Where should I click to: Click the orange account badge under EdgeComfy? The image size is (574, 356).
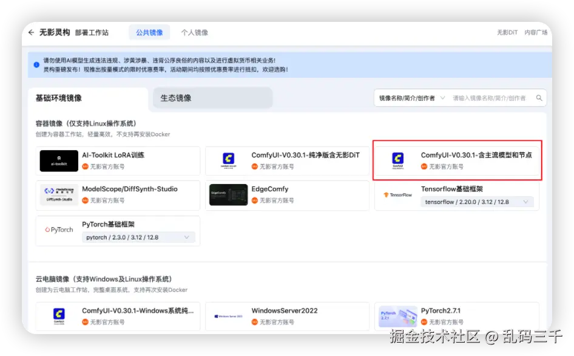point(255,200)
